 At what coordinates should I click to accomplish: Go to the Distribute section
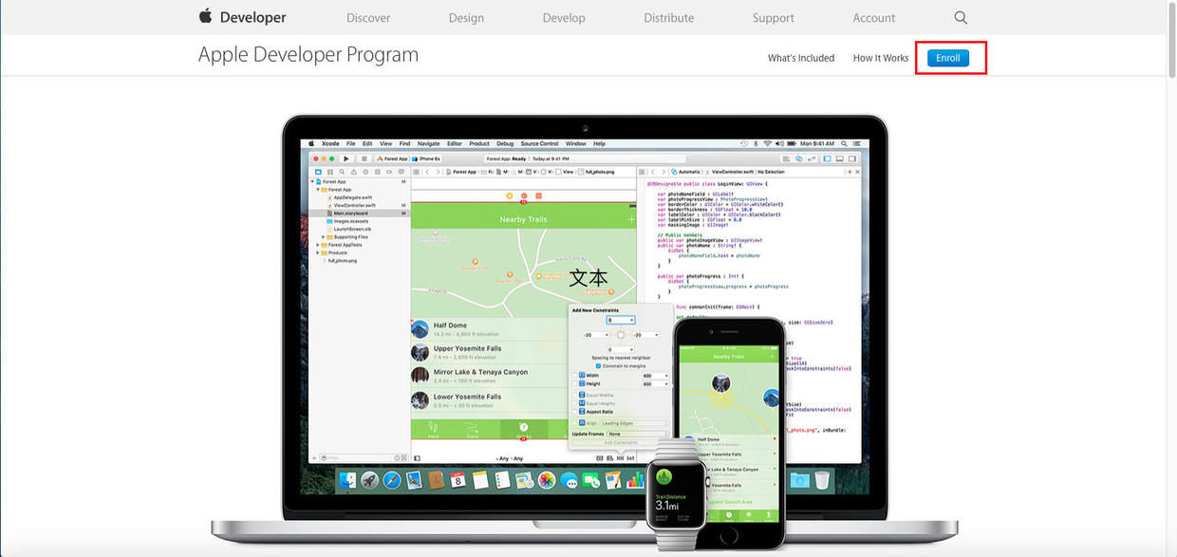pyautogui.click(x=668, y=18)
